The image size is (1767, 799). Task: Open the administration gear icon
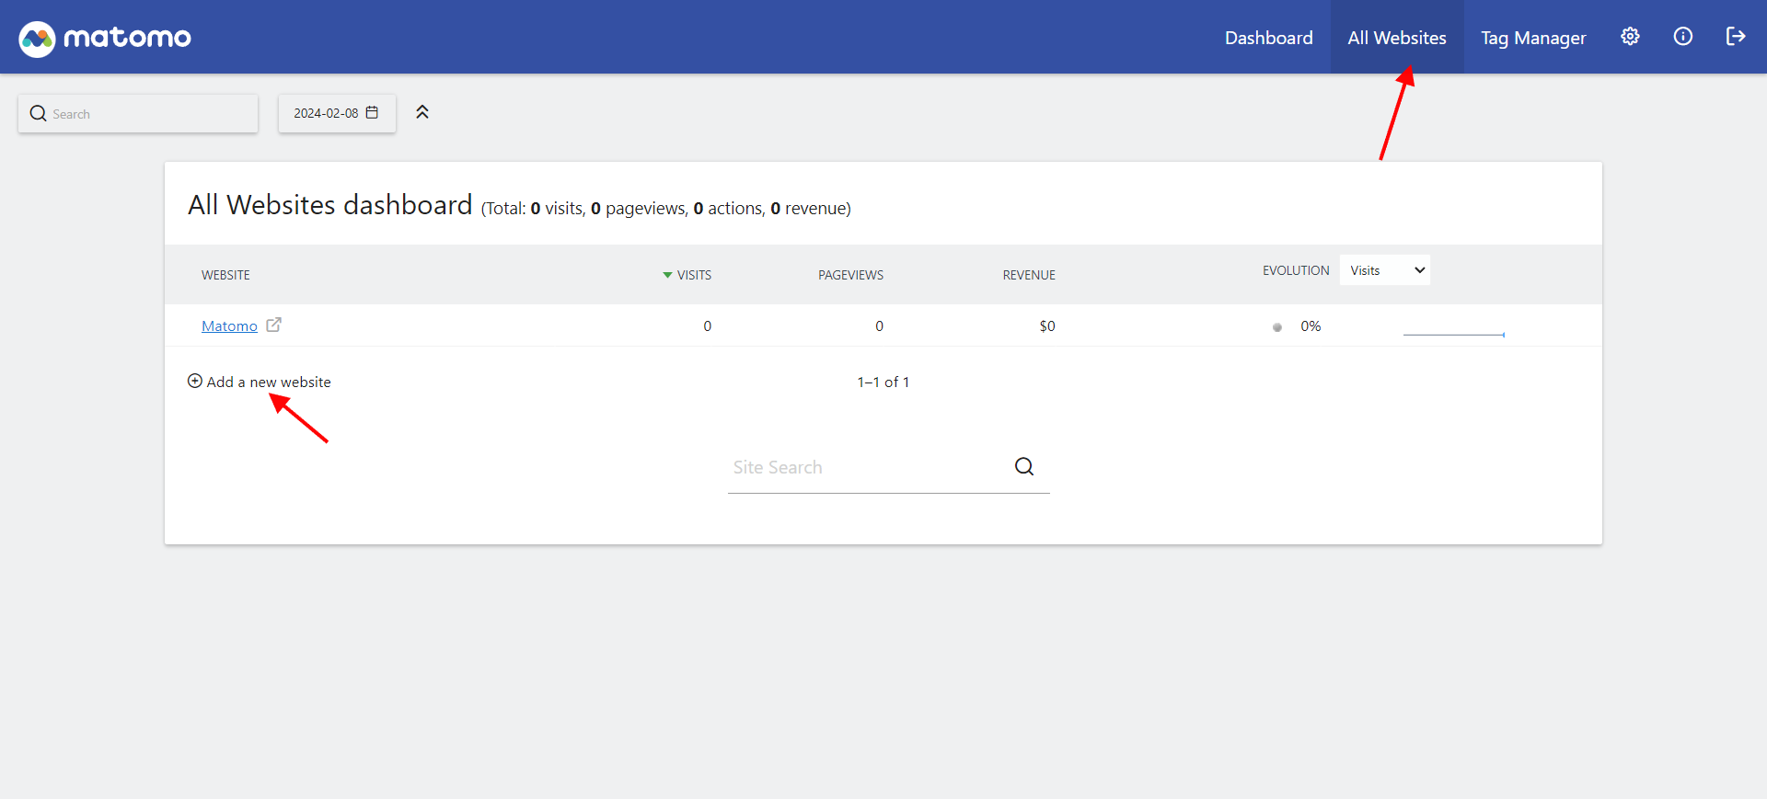click(1630, 37)
